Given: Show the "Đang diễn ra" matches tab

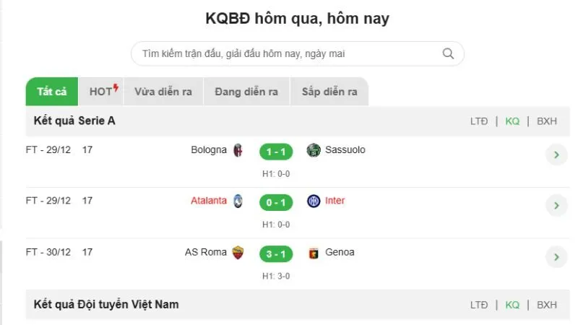Looking at the screenshot, I should point(246,92).
